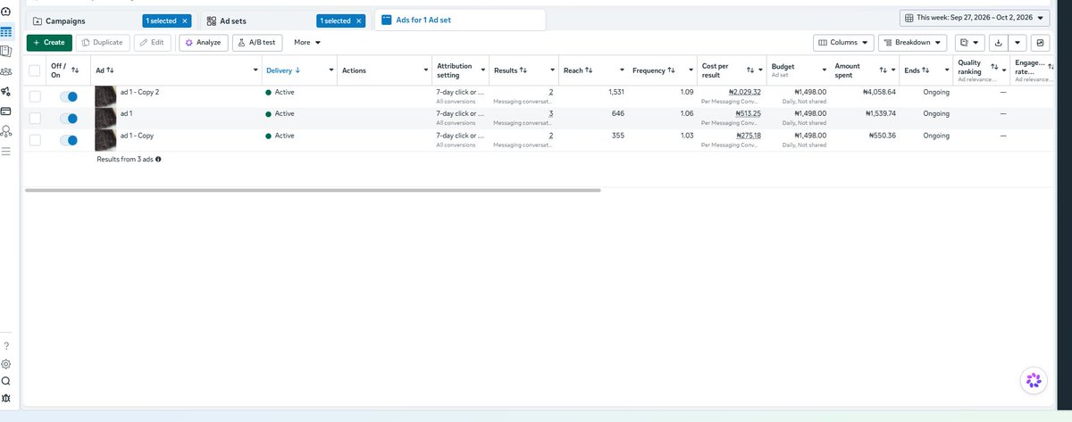Open the Billing card icon in sidebar
Viewport: 1072px width, 422px height.
[x=6, y=112]
